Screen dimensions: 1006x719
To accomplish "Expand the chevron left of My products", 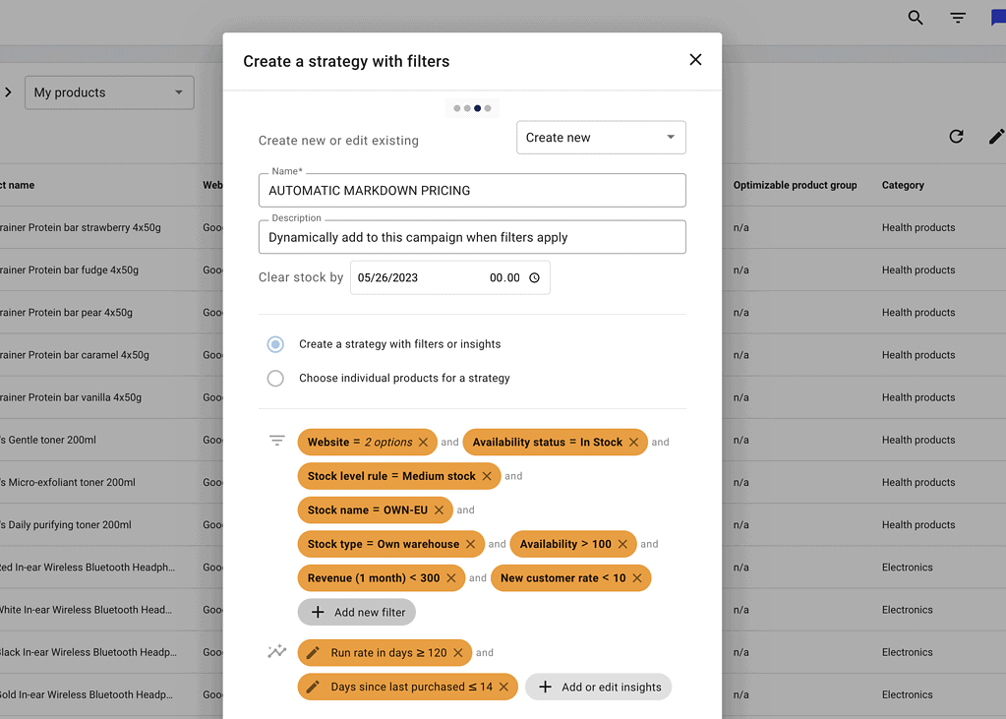I will coord(8,92).
